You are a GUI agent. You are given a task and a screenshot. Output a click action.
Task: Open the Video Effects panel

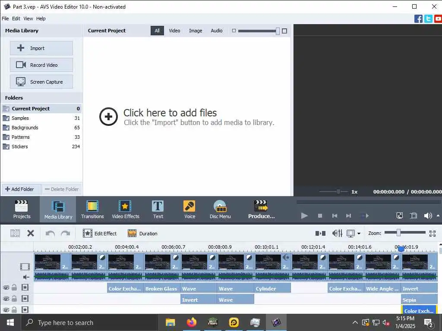[x=126, y=209]
